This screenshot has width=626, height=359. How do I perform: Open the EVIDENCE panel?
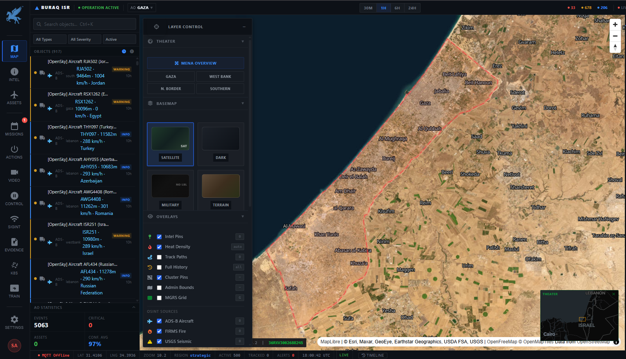click(14, 245)
